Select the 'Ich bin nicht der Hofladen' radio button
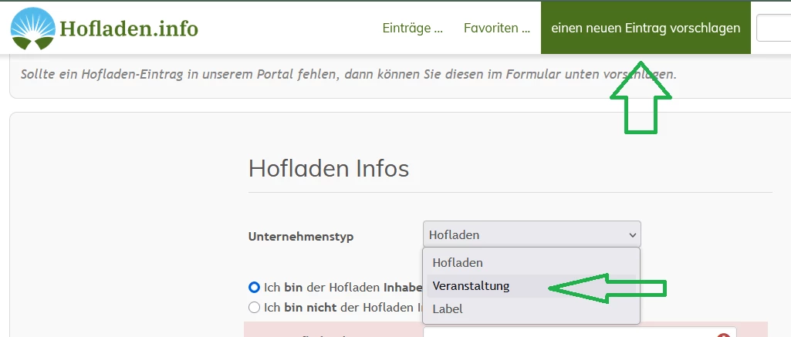Screen dimensions: 791x337 click(x=254, y=308)
